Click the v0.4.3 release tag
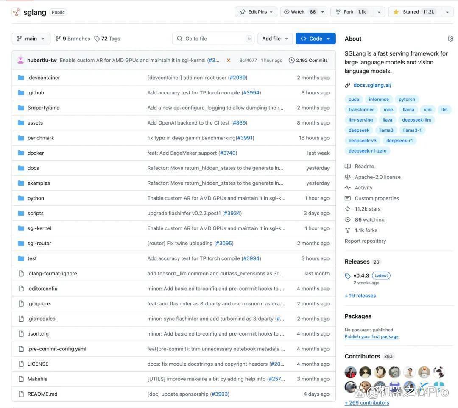The height and width of the screenshot is (408, 458). (361, 275)
